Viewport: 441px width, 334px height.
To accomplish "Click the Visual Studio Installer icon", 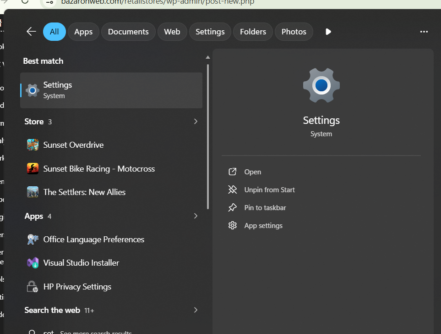I will pyautogui.click(x=33, y=263).
